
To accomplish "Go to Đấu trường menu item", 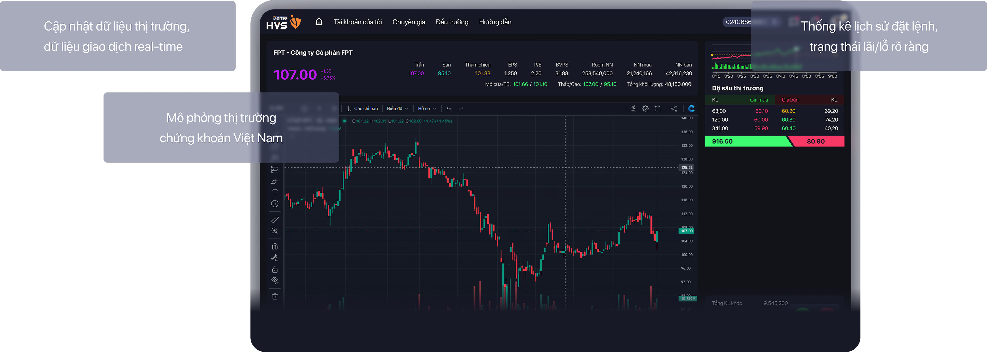I will (452, 22).
